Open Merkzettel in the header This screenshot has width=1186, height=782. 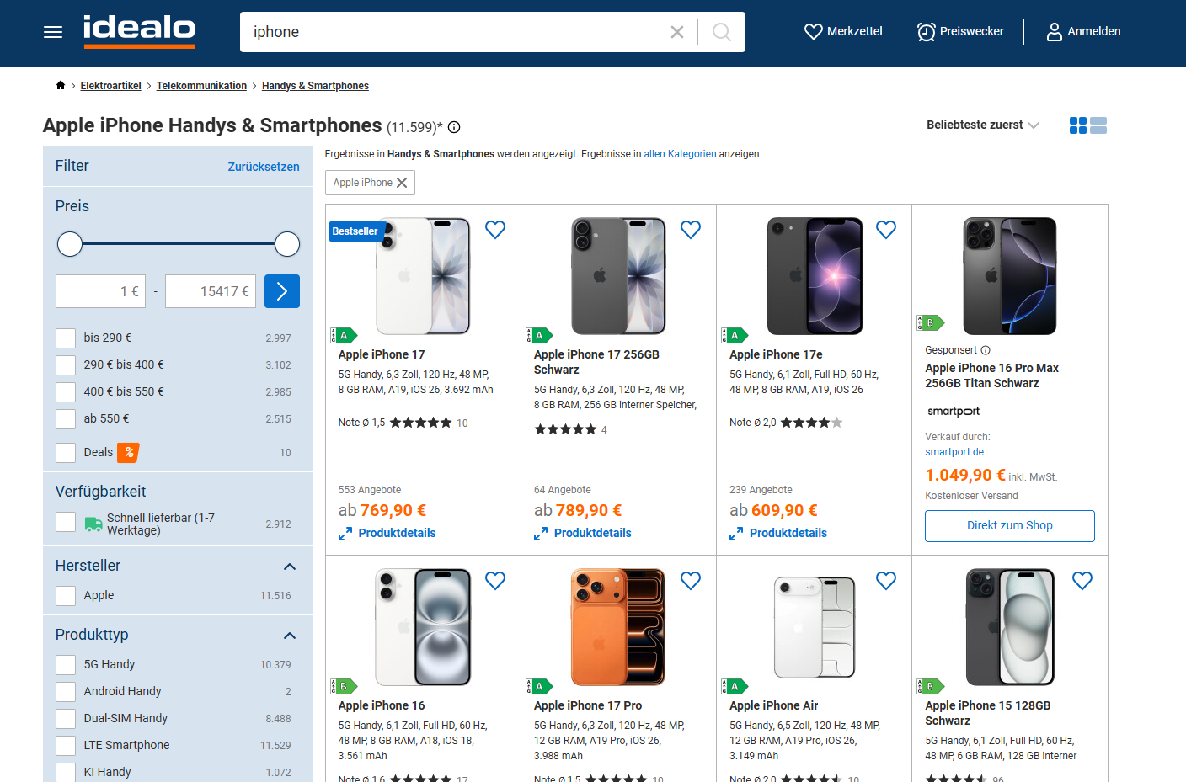(x=843, y=32)
